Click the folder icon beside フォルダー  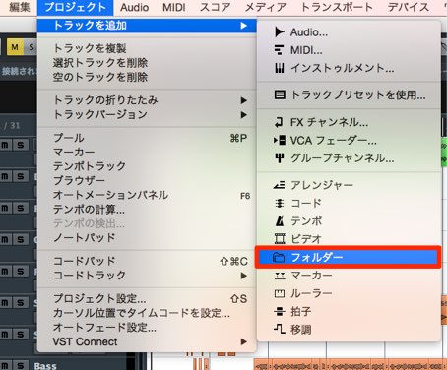279,258
